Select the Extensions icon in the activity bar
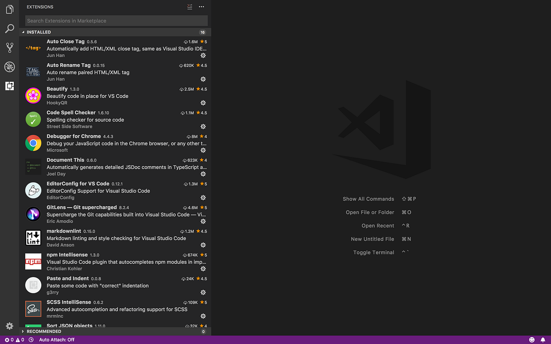The width and height of the screenshot is (551, 344). tap(9, 86)
